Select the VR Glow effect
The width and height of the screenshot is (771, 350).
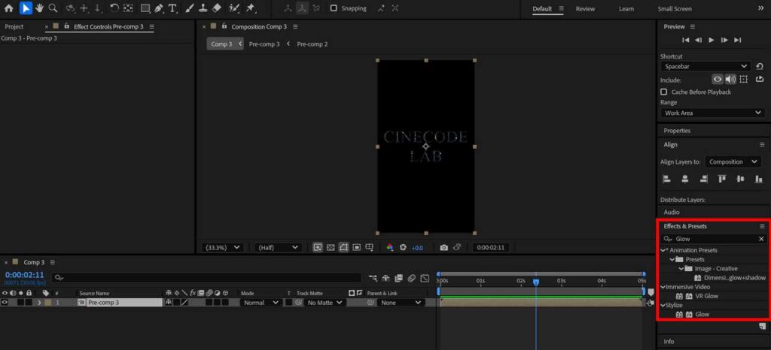click(706, 296)
